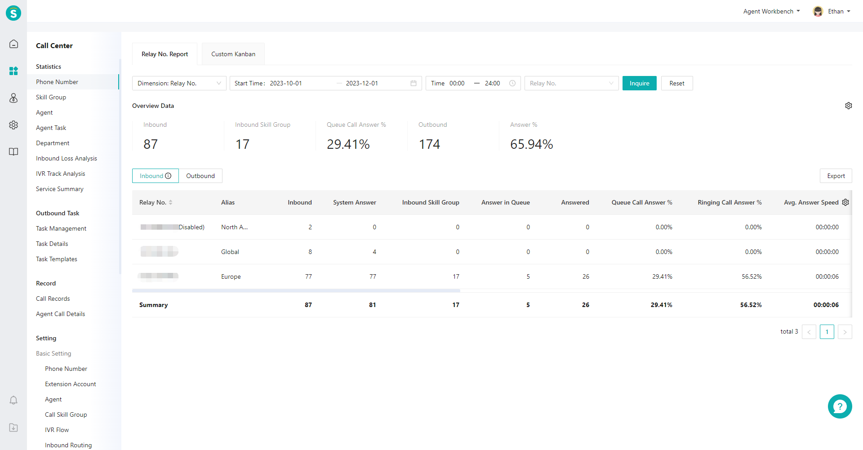This screenshot has width=863, height=450.
Task: Open the home icon in the left rail
Action: [x=13, y=44]
